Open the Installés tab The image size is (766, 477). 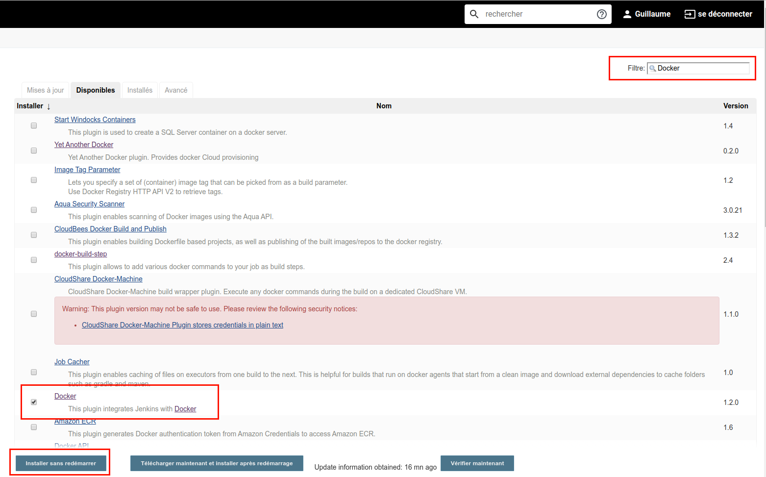[140, 90]
